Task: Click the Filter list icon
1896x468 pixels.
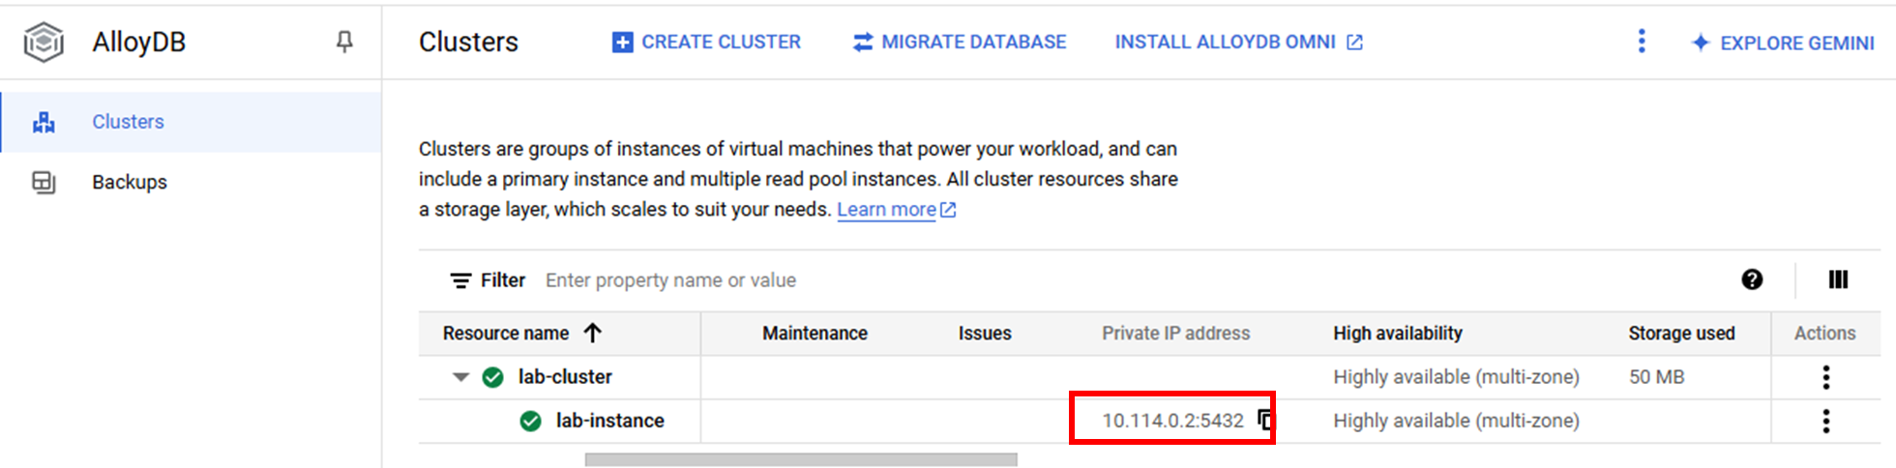Action: [460, 280]
